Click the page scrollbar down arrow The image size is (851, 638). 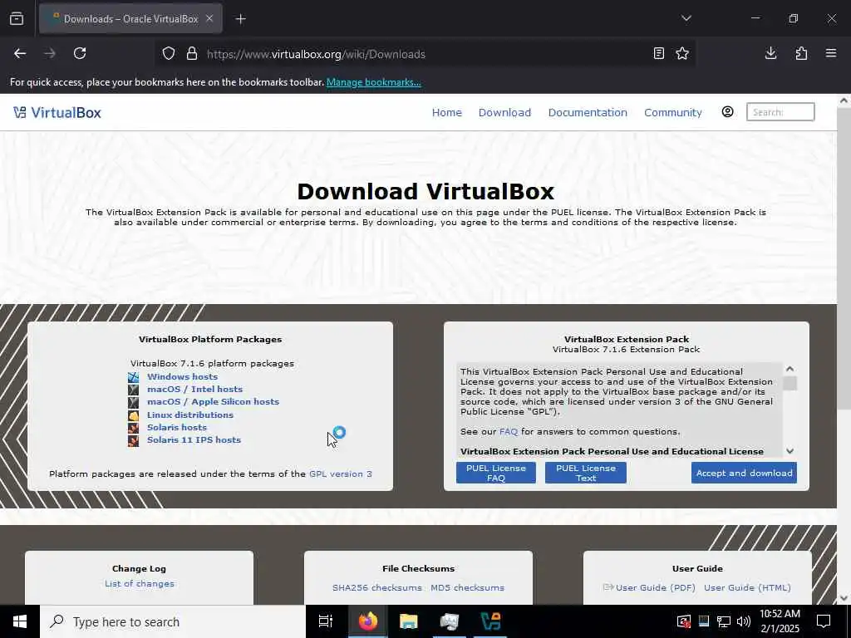point(844,598)
